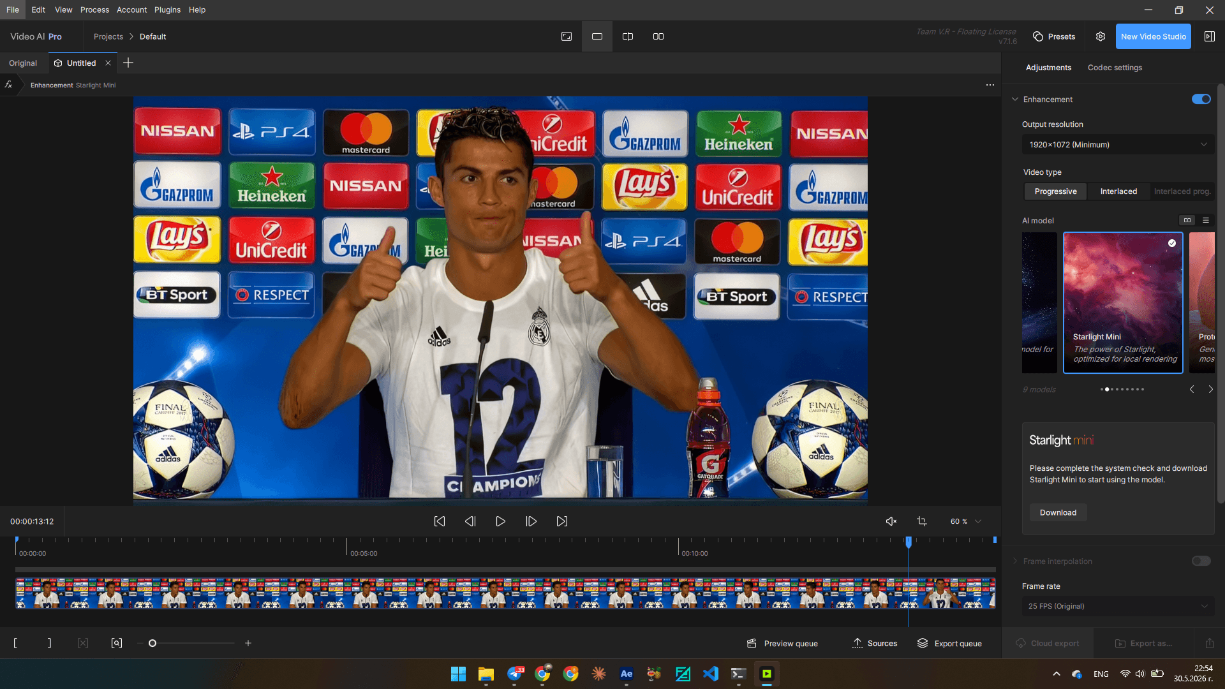Open Presets

click(1054, 36)
